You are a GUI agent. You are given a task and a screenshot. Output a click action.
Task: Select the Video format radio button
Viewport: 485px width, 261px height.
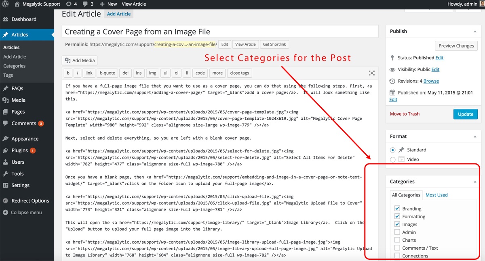[393, 159]
